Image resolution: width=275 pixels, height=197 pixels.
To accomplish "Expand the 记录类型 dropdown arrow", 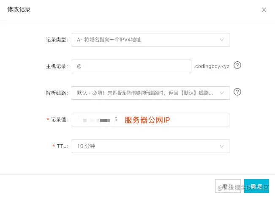I will [x=222, y=40].
